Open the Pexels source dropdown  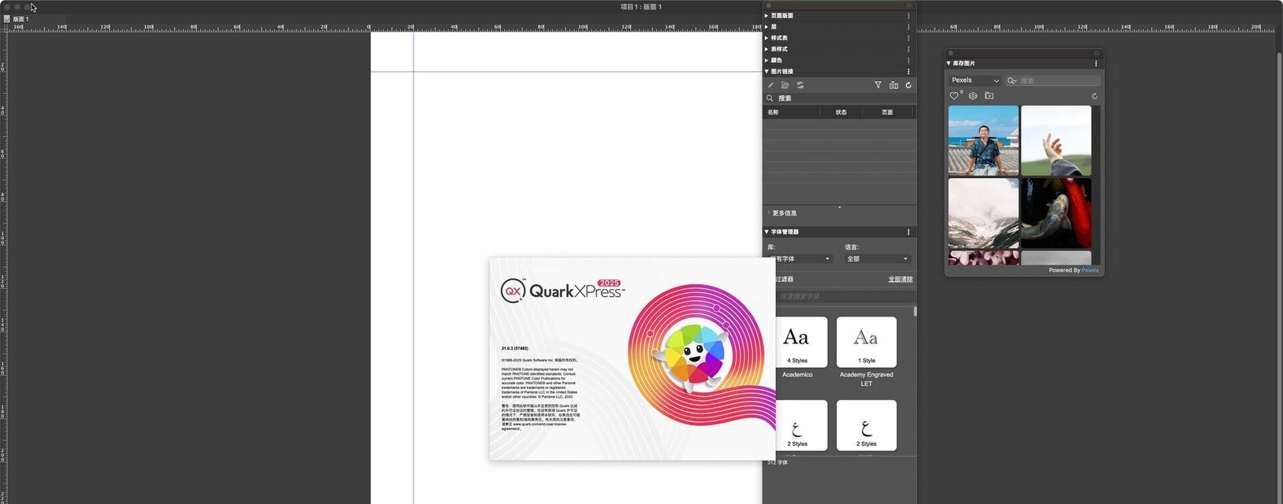pyautogui.click(x=975, y=80)
